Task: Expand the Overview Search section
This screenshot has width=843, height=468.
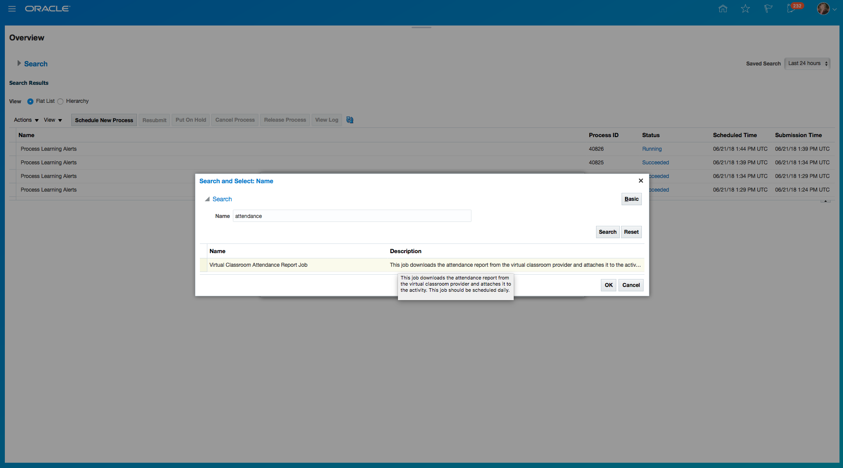Action: click(19, 63)
